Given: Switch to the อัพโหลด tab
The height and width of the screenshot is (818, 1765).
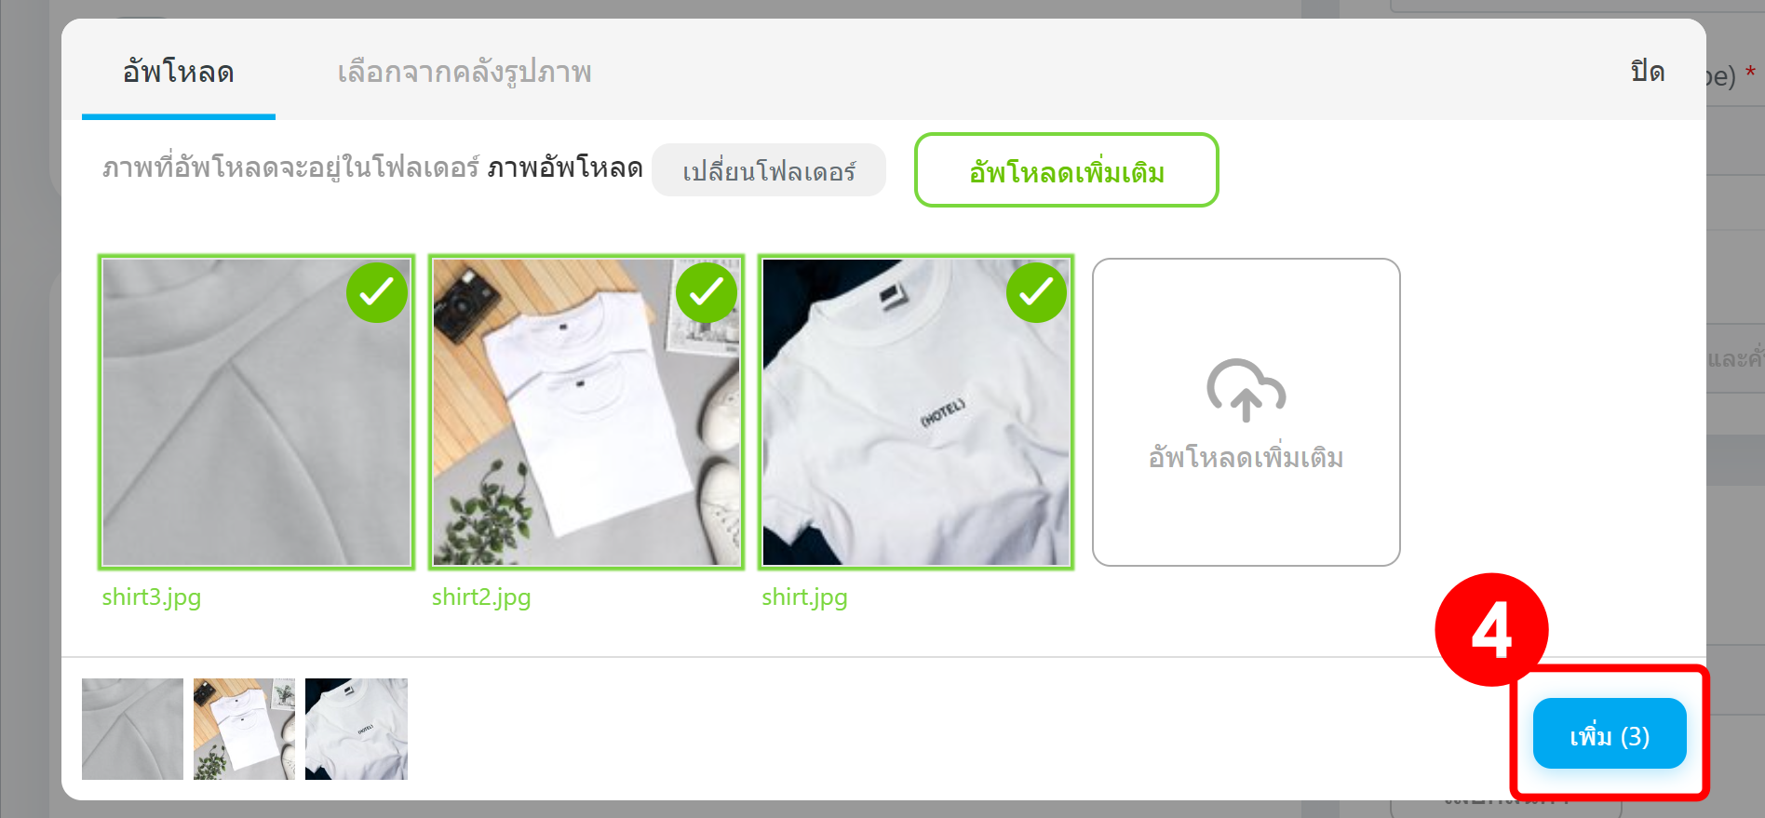Looking at the screenshot, I should [x=179, y=72].
